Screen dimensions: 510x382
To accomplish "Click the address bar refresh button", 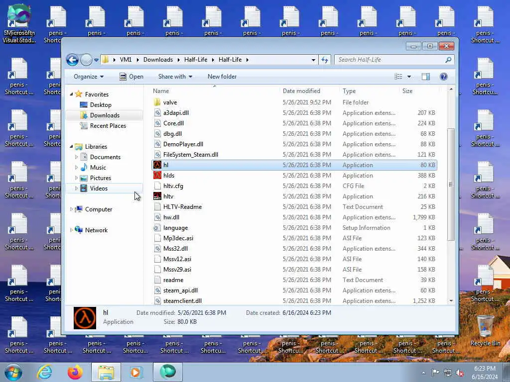I will (325, 60).
